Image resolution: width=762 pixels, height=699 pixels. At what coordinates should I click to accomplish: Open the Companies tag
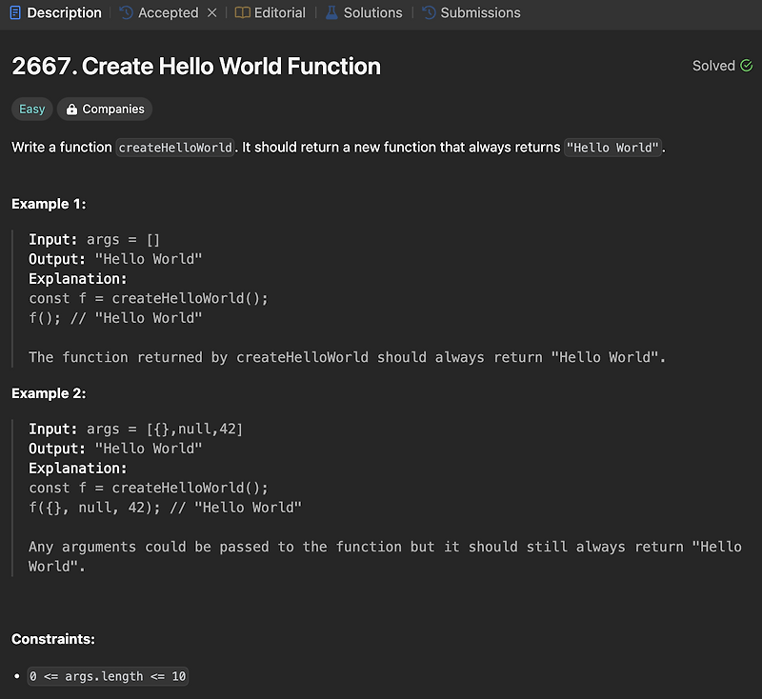click(104, 109)
